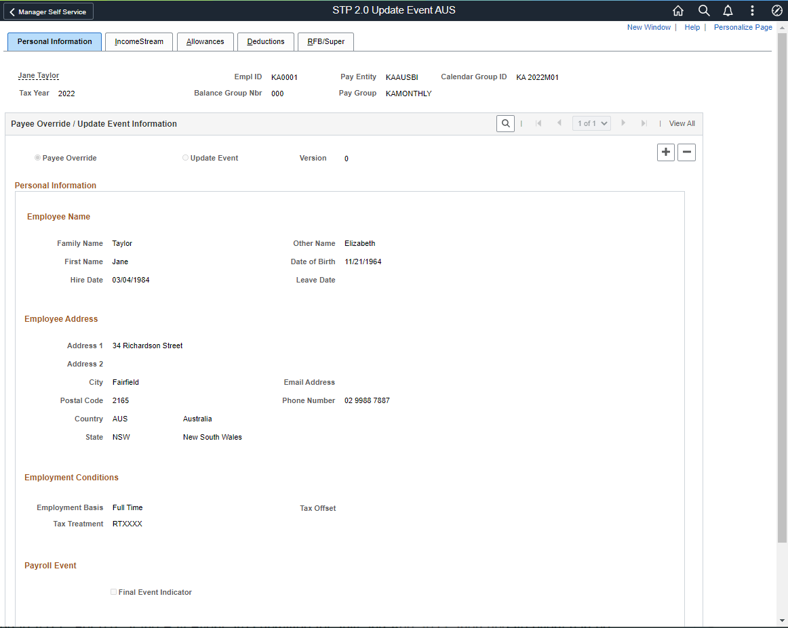The width and height of the screenshot is (788, 628).
Task: Click the Find magnifier in grid header
Action: 505,123
